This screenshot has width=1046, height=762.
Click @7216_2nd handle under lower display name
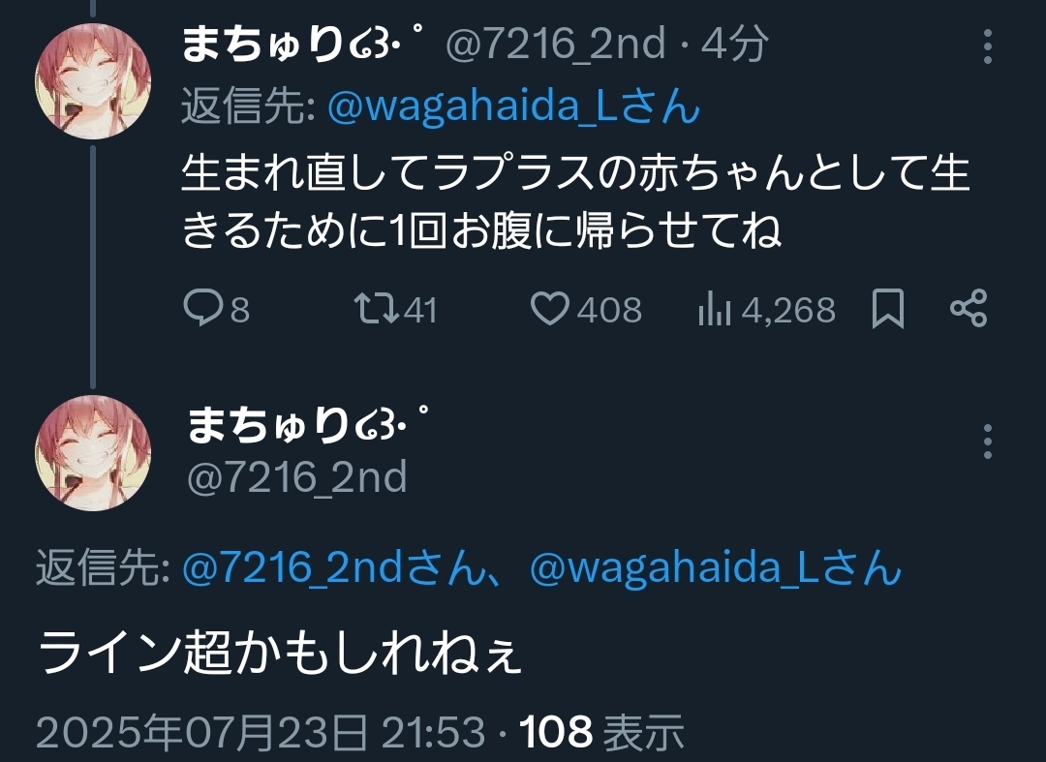pos(297,476)
